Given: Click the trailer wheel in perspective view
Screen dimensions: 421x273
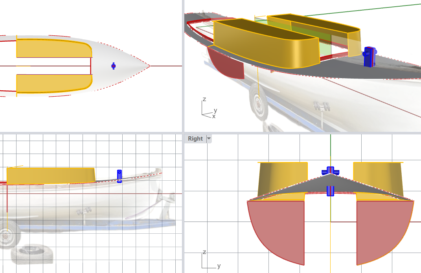Looking at the screenshot, I should [257, 102].
